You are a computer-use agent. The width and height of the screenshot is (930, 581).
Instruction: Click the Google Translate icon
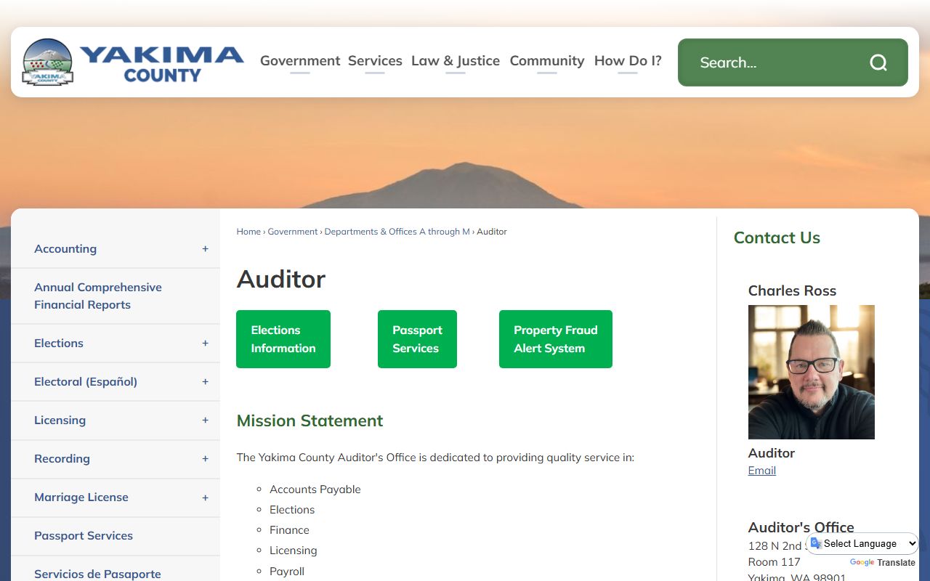coord(816,543)
